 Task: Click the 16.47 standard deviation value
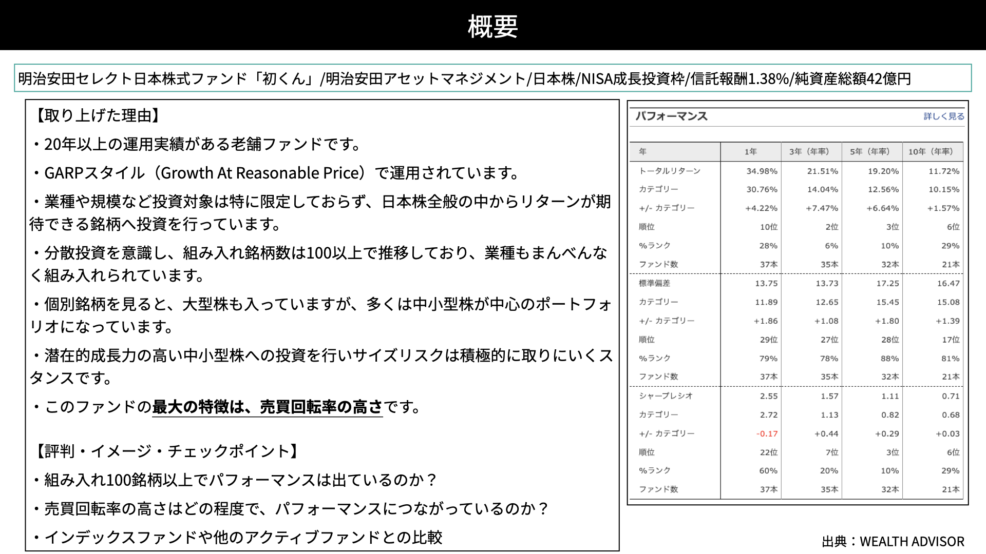948,283
